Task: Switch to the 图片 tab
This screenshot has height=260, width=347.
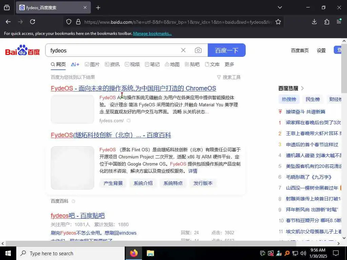Action: click(92, 64)
